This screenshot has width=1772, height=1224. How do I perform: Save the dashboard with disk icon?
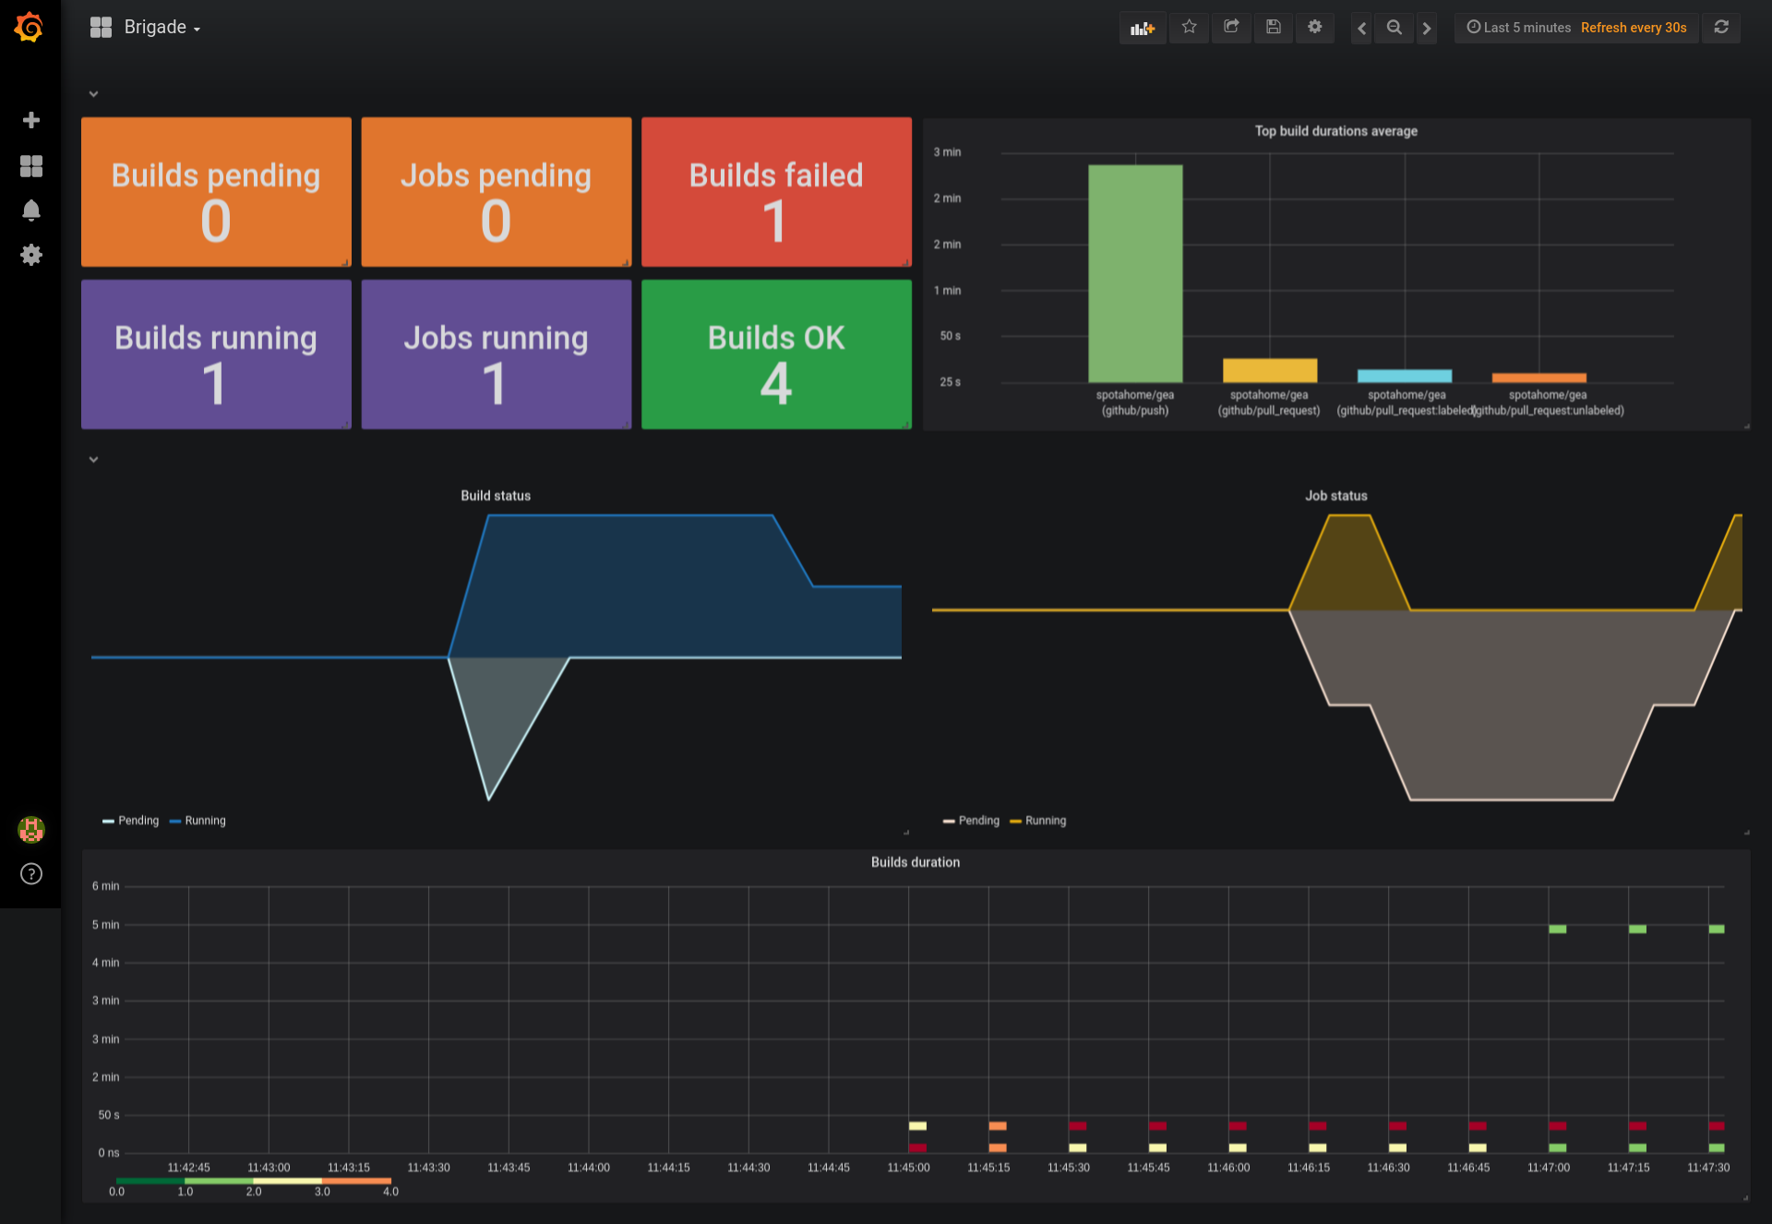pyautogui.click(x=1273, y=28)
